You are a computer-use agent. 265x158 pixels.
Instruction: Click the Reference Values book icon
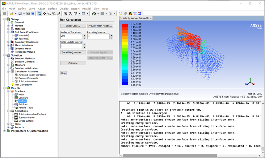[12, 52]
